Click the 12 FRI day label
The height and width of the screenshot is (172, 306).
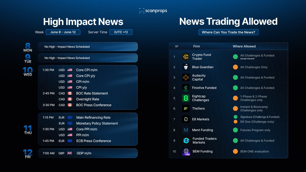point(28,154)
